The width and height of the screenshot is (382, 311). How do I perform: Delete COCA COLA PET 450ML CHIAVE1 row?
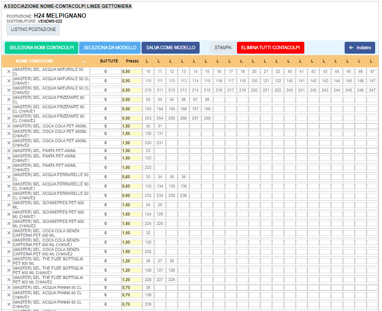9,133
